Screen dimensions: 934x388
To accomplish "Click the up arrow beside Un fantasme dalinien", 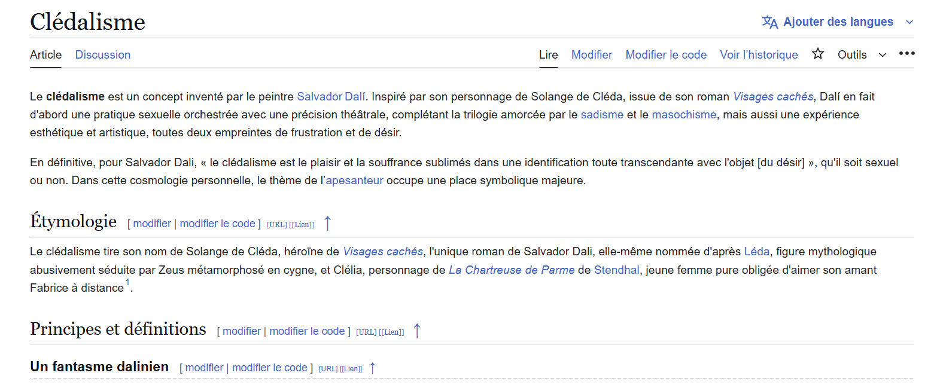I will pos(372,368).
